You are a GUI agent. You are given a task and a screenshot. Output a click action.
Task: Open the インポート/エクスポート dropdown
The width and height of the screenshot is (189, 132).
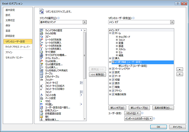click(138, 119)
